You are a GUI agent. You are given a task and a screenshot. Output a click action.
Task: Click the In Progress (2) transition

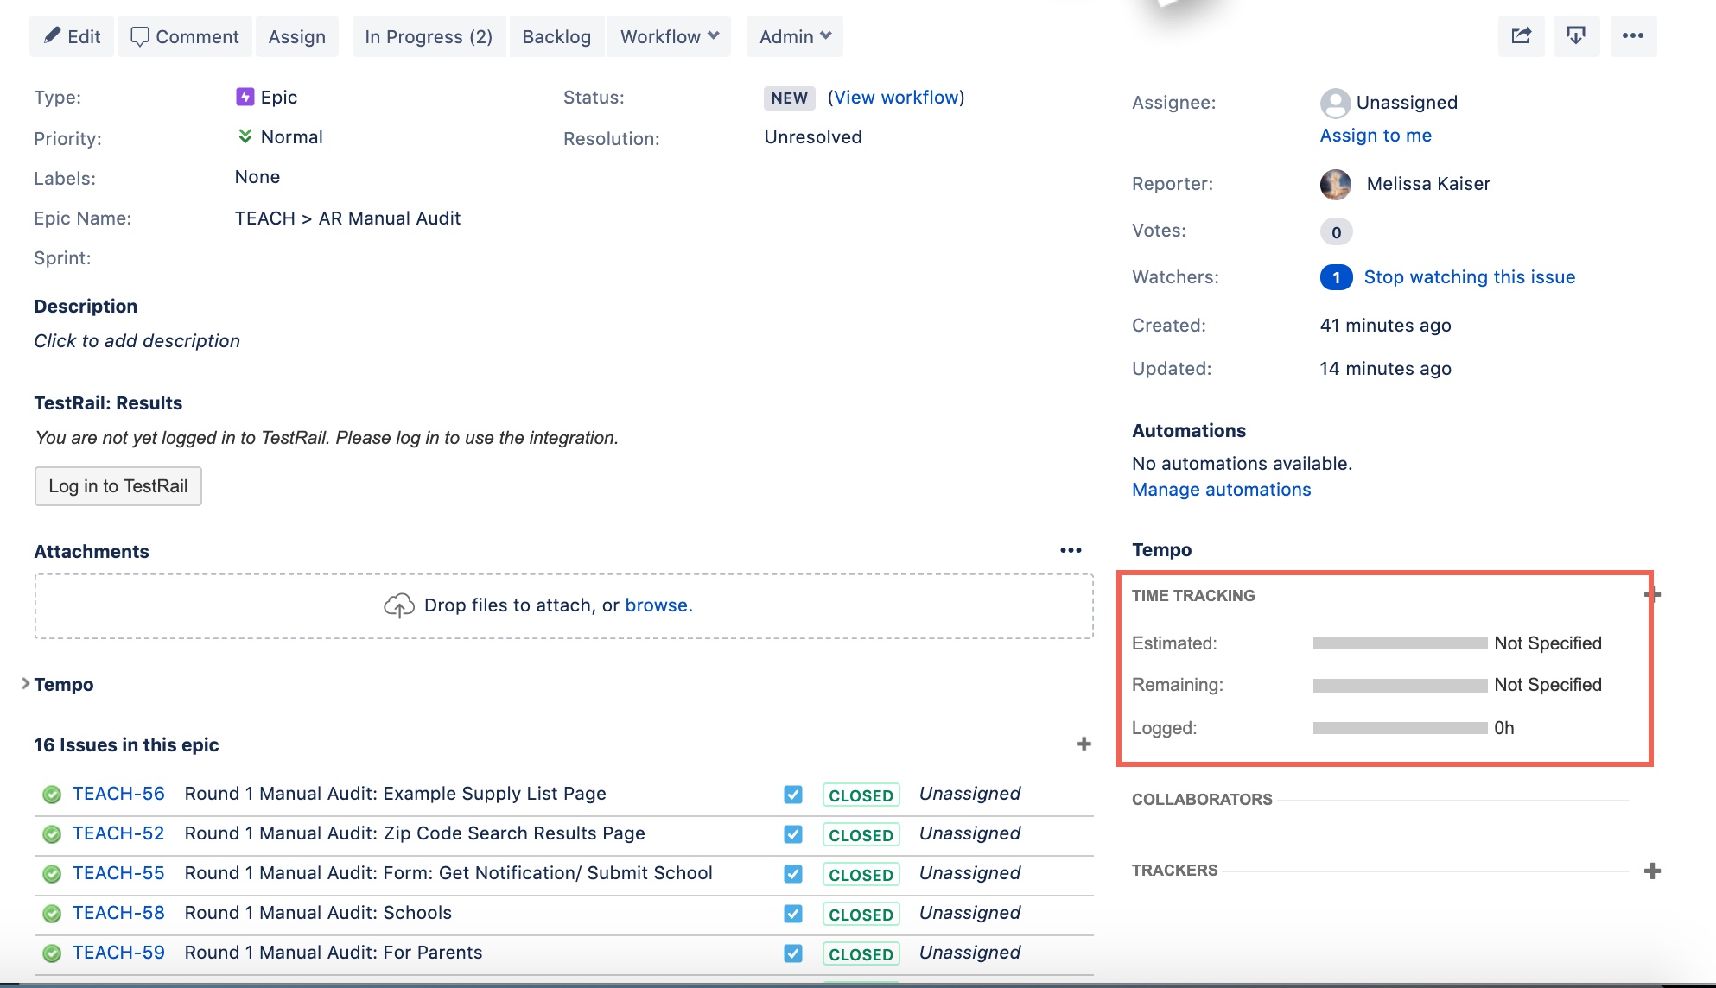coord(429,36)
